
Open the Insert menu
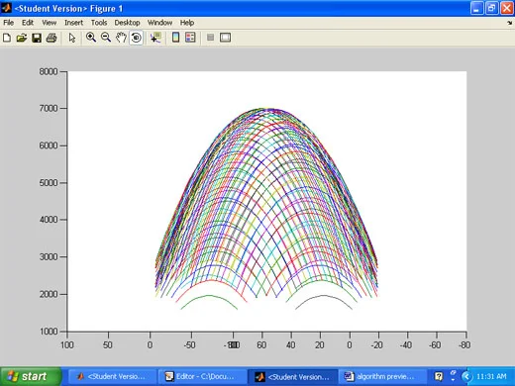point(73,23)
